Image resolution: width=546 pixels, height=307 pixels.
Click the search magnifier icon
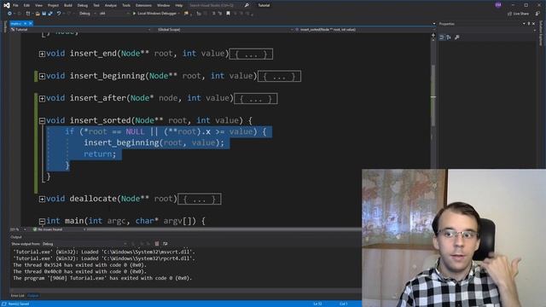(247, 5)
